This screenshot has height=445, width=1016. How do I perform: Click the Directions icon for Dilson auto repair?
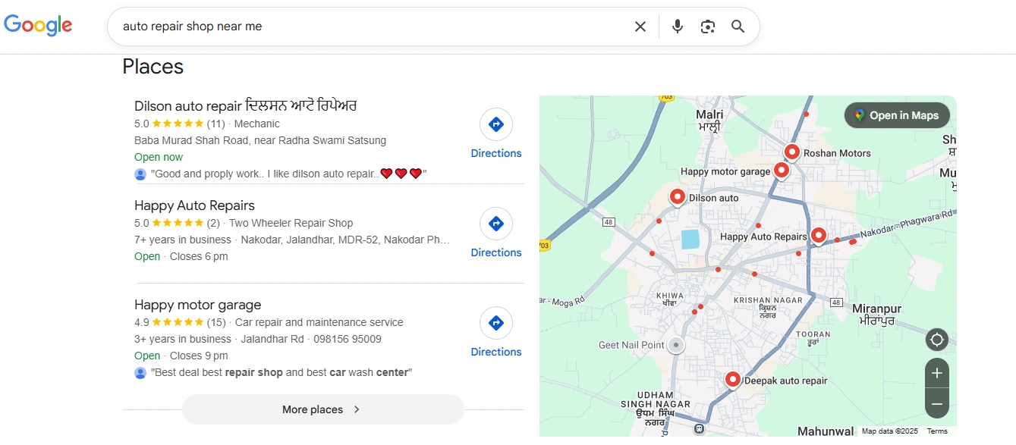[x=495, y=124]
